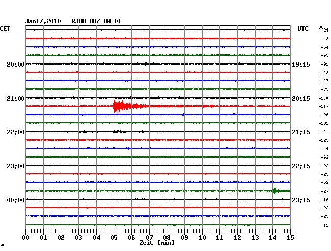This screenshot has width=331, height=251.
Task: Click the DC offset value -100
Action: 323,98
